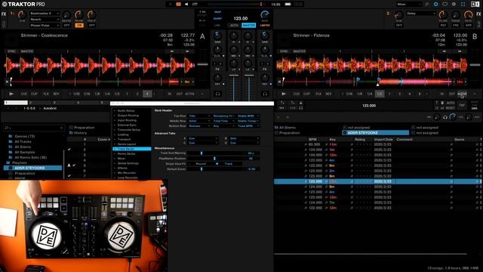Click the FRZ button in FX 2
Viewport: 483px width, 272px height.
(x=456, y=25)
